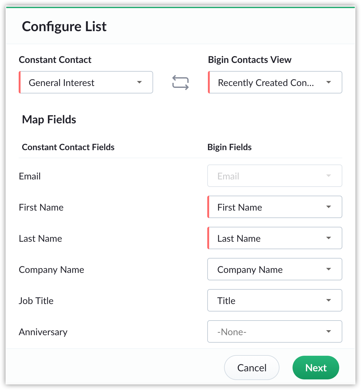The image size is (361, 390).
Task: Click the caret arrow in Last Name dropdown
Action: tap(329, 238)
